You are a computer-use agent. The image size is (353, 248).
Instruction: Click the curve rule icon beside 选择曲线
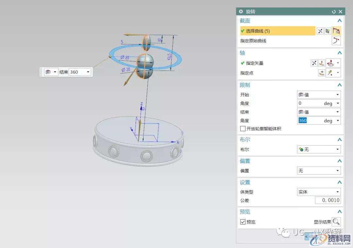[336, 31]
